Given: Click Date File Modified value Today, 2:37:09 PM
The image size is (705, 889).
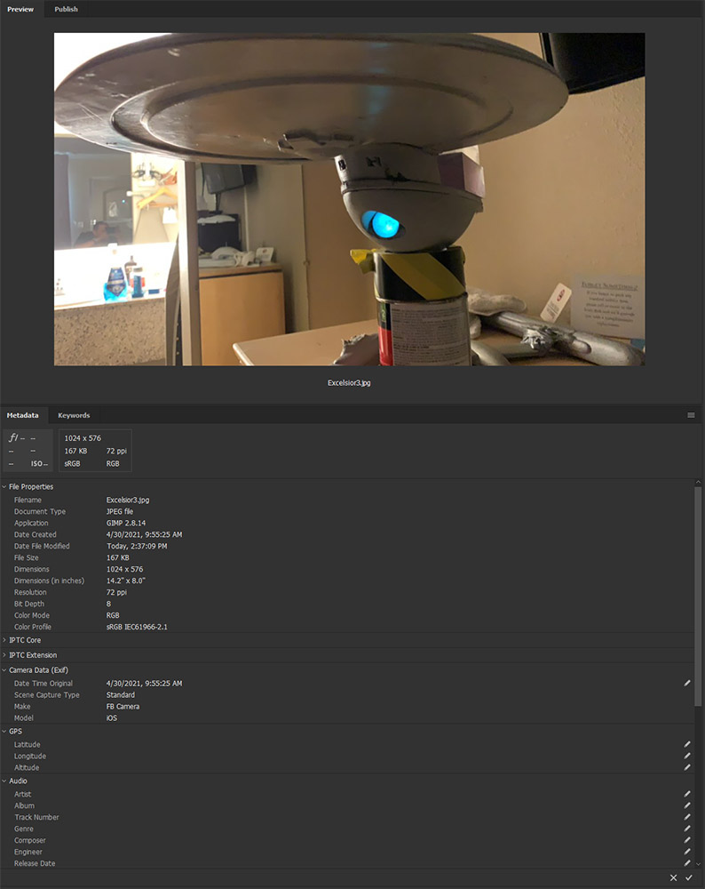Looking at the screenshot, I should pyautogui.click(x=137, y=546).
